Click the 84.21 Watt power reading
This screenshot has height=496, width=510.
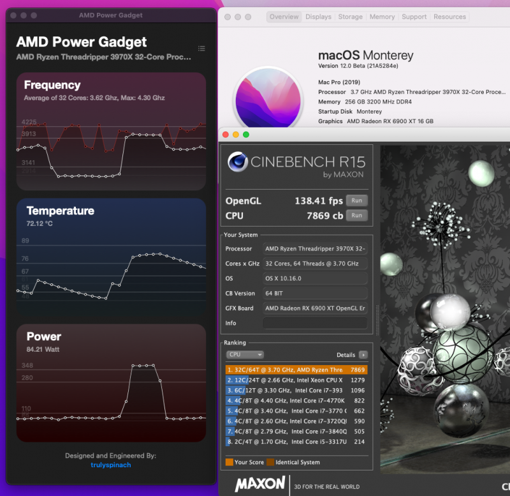click(43, 349)
